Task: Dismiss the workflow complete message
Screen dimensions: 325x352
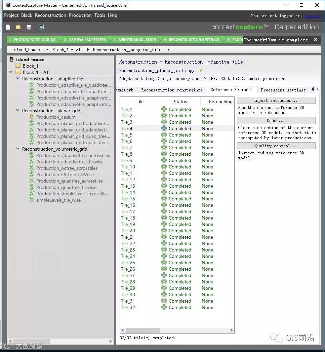Action: pos(316,40)
